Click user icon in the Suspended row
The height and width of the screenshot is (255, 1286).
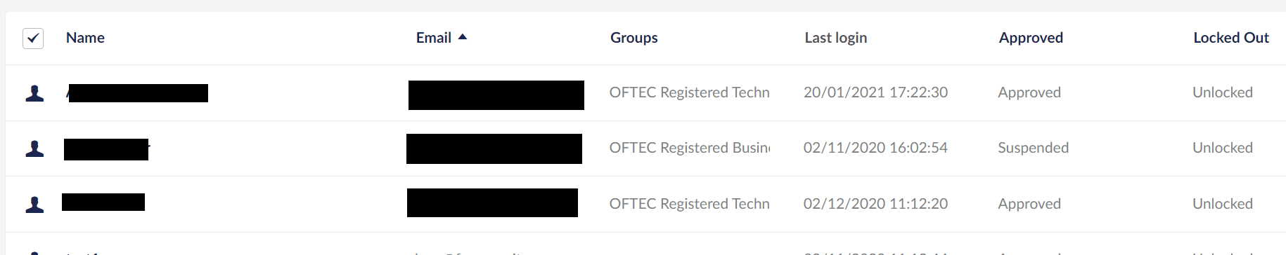[34, 149]
